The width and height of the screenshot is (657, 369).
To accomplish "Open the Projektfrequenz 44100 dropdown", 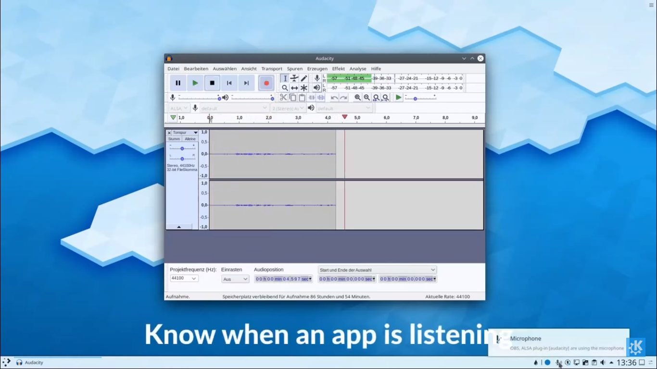I will 184,278.
